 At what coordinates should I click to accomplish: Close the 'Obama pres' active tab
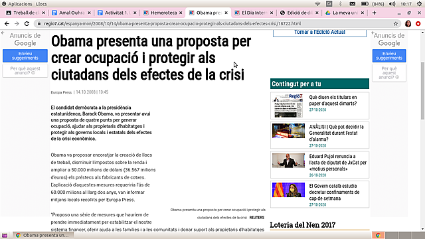coord(226,13)
